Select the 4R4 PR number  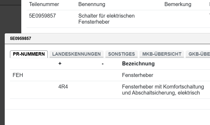63,87
